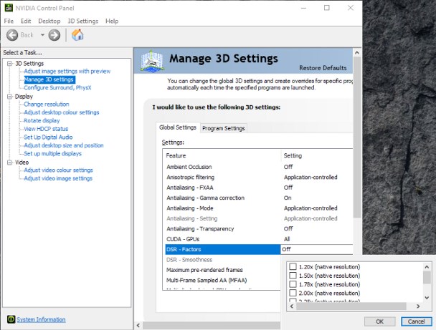Check the 1.78x native resolution option
This screenshot has height=330, width=436.
tap(293, 284)
